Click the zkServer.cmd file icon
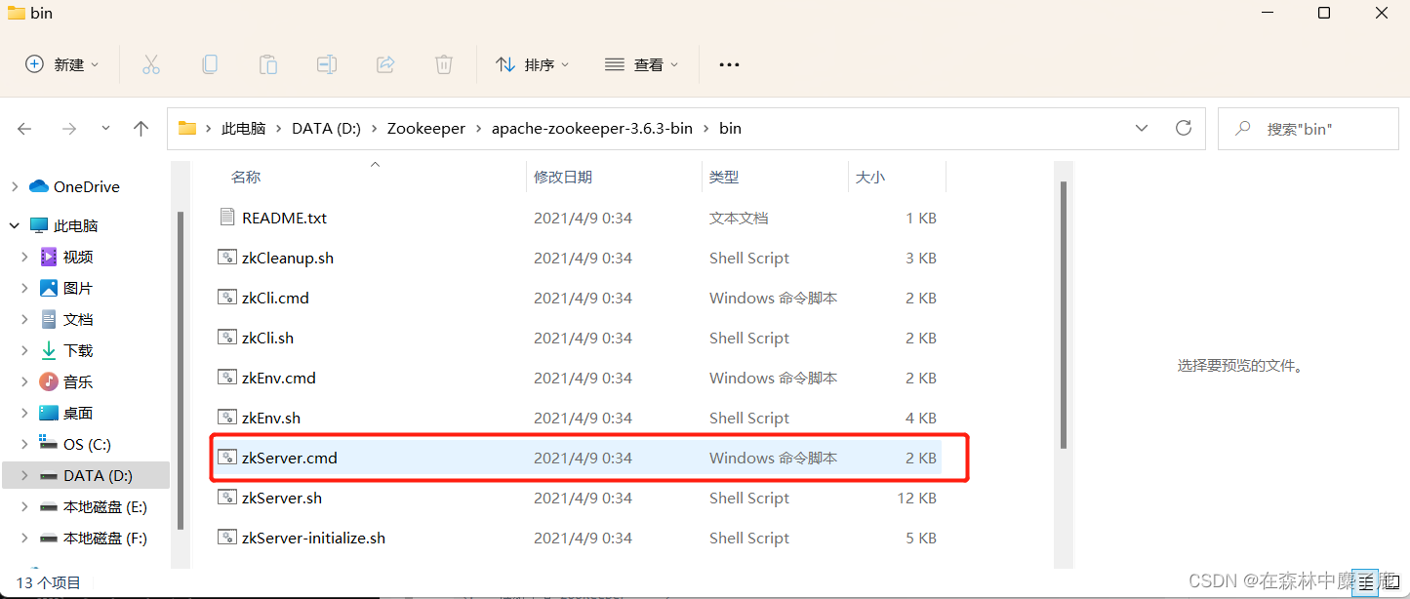This screenshot has height=599, width=1410. point(227,458)
